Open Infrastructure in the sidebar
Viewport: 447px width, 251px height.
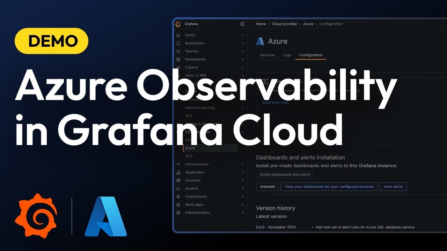pyautogui.click(x=197, y=164)
